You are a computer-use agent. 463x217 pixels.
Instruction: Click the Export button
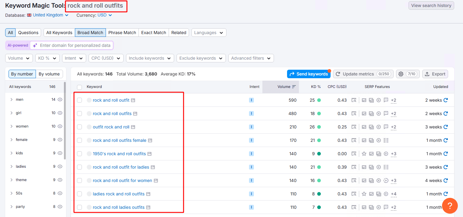(x=435, y=74)
